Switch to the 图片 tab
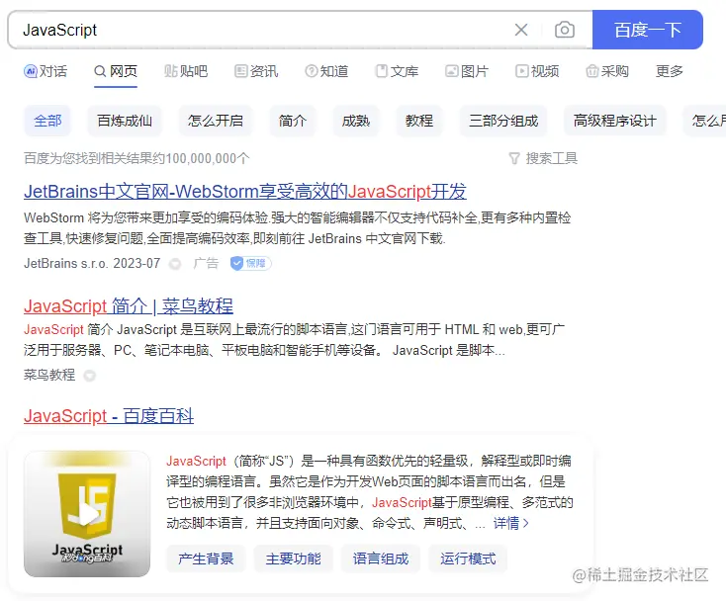This screenshot has height=601, width=726. pos(467,71)
